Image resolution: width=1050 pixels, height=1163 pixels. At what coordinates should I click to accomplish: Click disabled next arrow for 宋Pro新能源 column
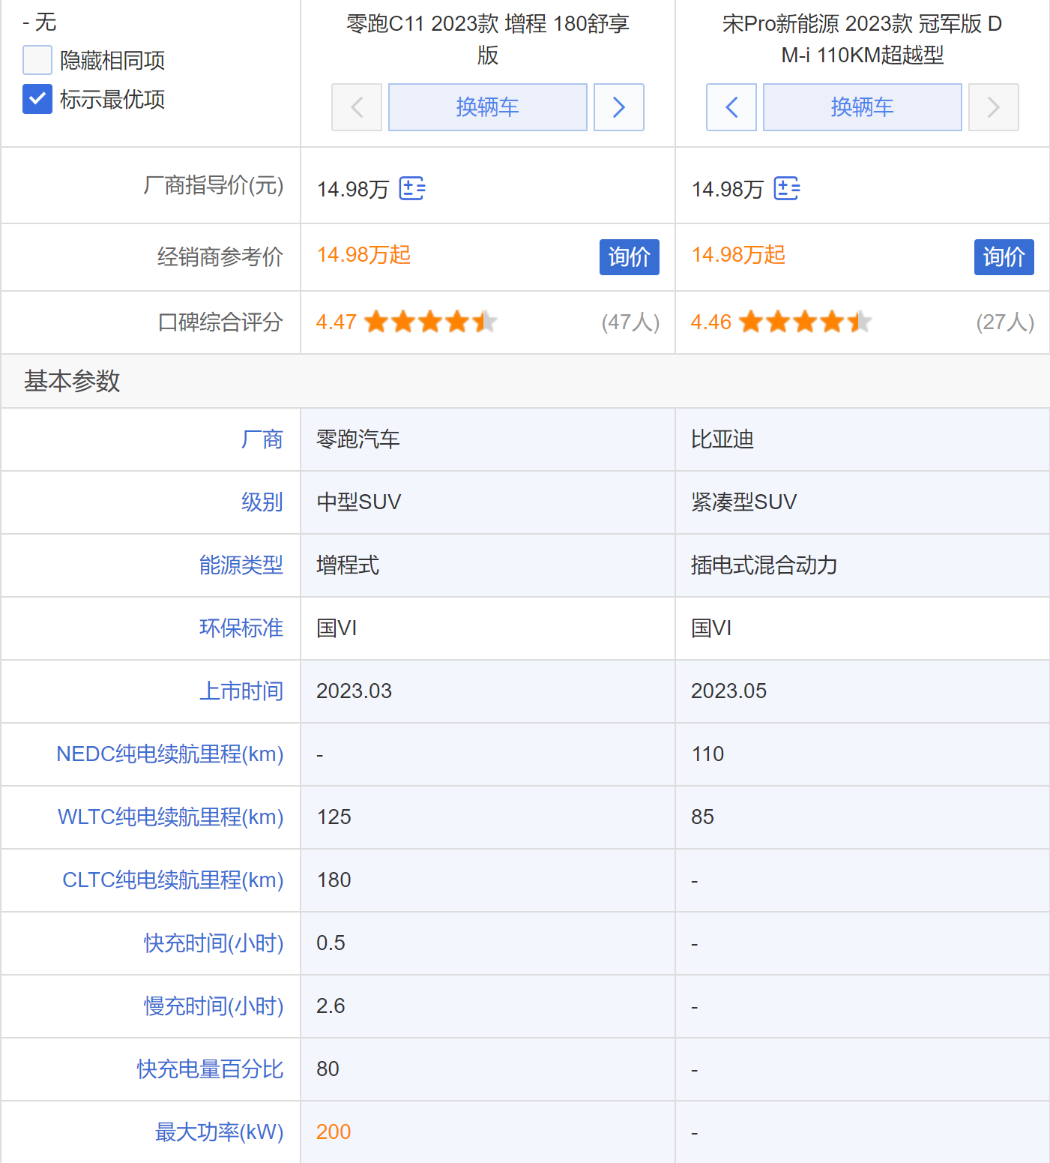(x=993, y=107)
